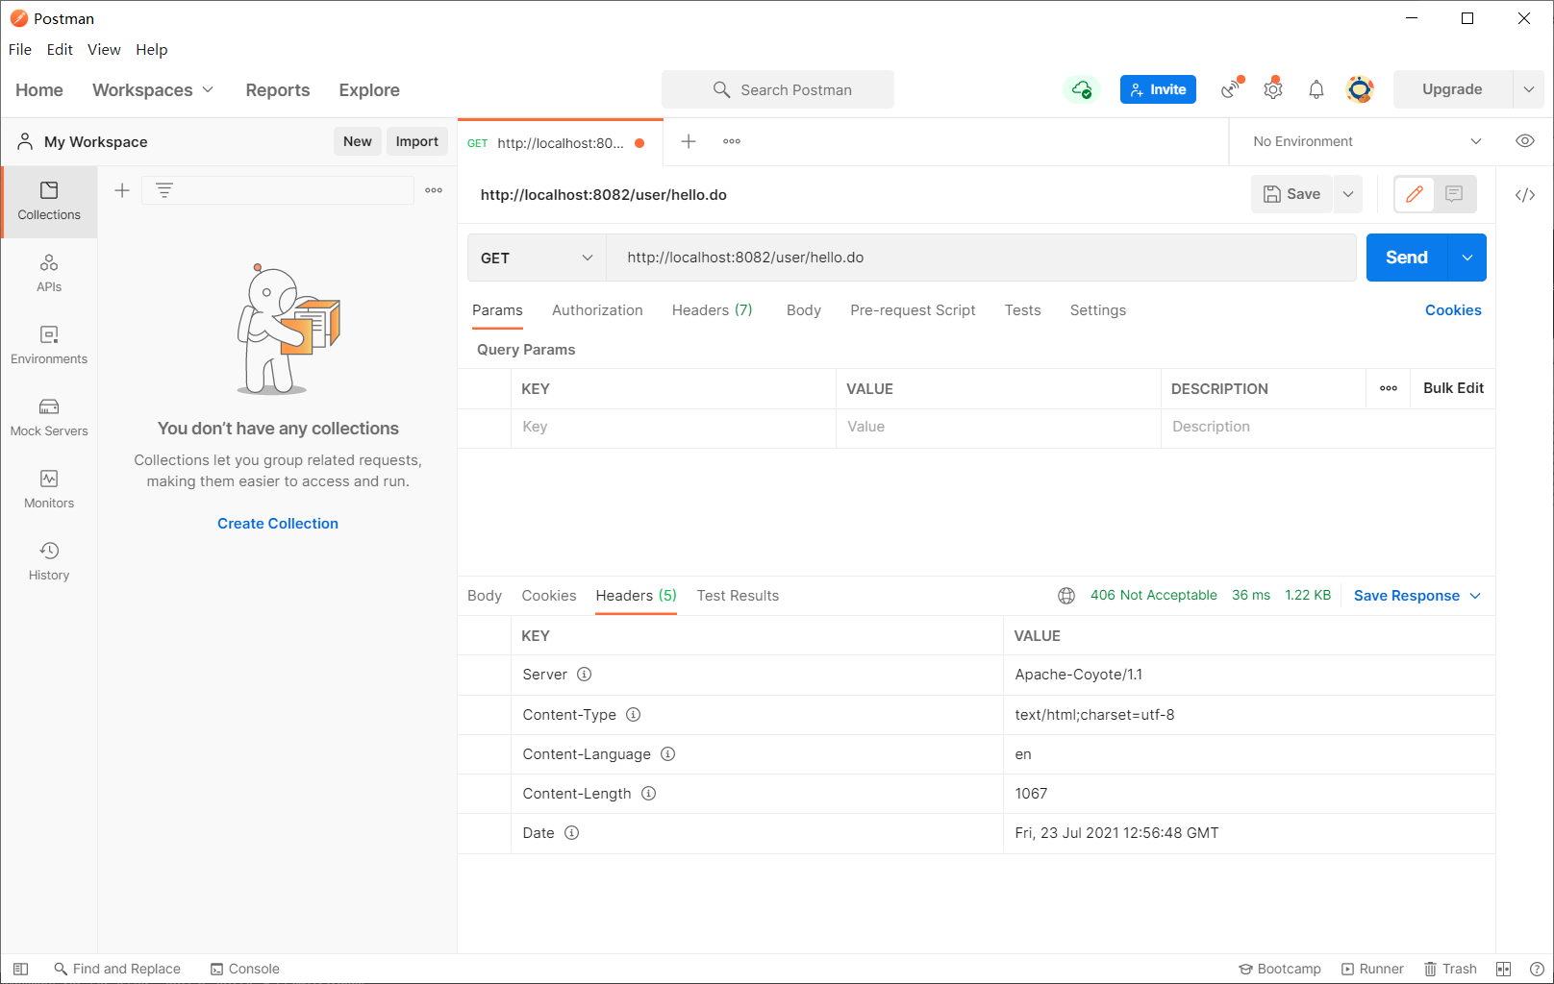Expand the Save button dropdown arrow
Screen dimensions: 1554x984
point(1348,194)
